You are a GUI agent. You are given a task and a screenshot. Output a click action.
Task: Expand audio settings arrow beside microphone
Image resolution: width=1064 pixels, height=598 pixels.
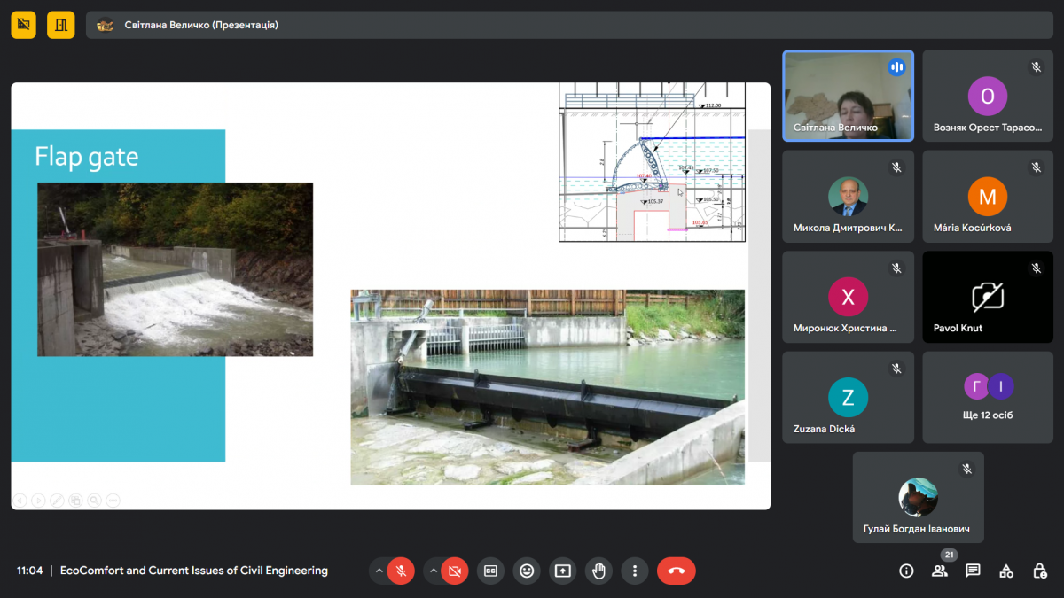click(379, 571)
